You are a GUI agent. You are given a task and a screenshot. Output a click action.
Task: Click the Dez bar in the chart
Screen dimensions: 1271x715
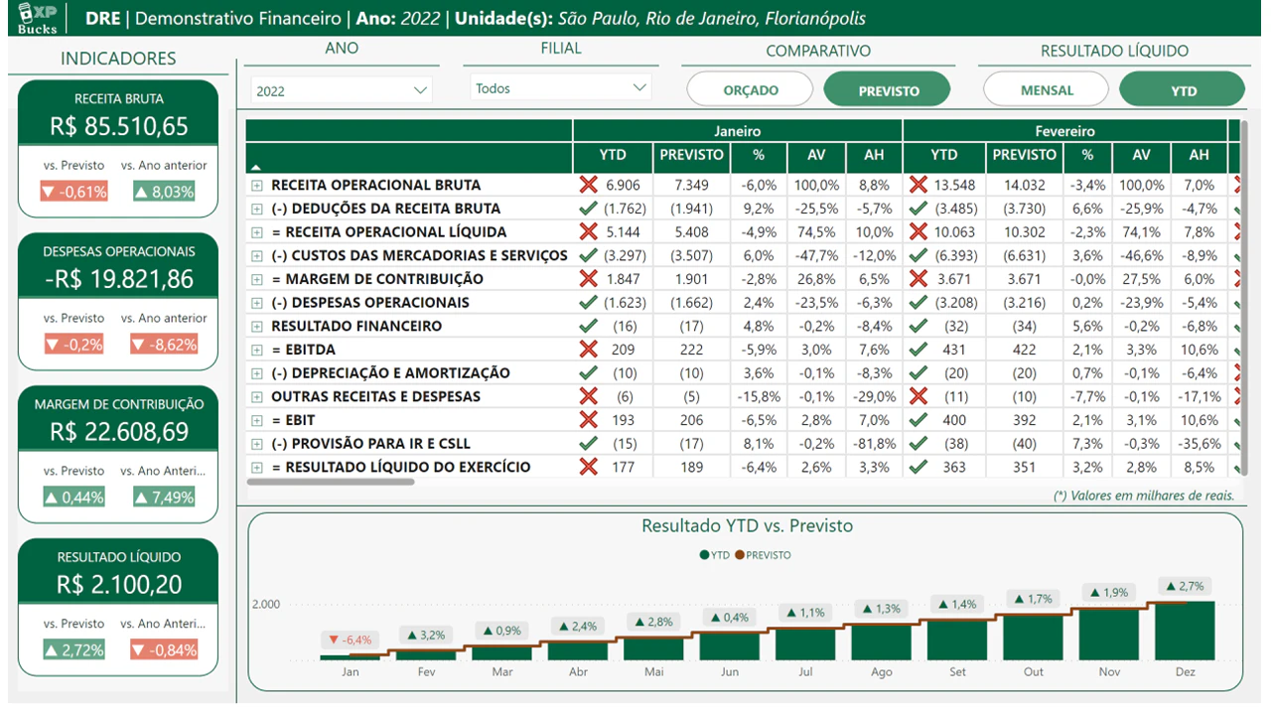(1185, 631)
